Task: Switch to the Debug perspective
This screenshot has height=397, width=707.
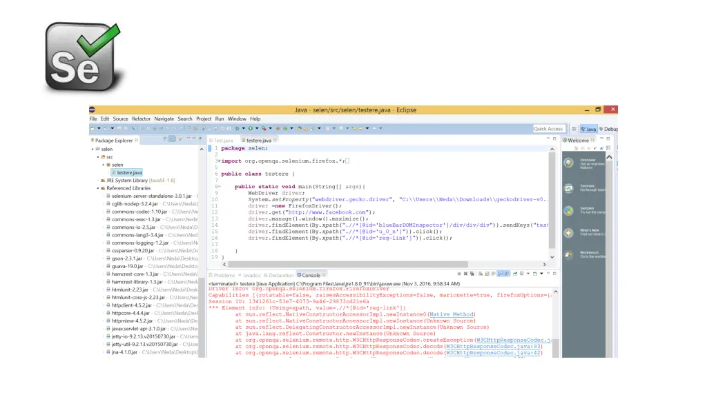Action: [608, 129]
